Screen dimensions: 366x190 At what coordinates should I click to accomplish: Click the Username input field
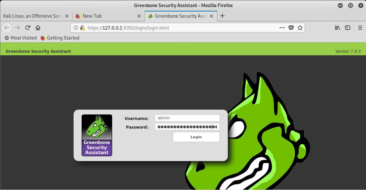(187, 118)
